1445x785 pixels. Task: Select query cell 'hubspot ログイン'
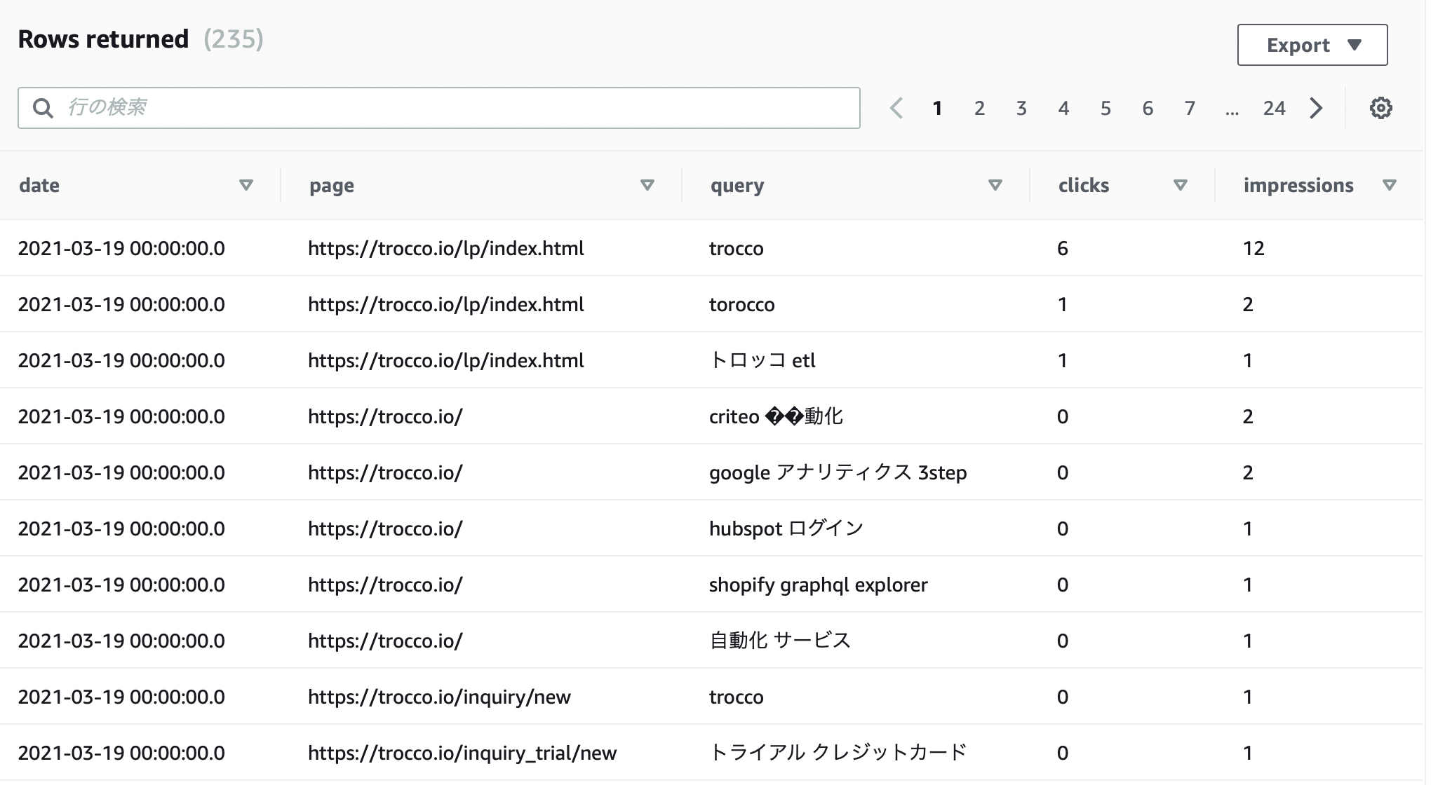coord(786,528)
